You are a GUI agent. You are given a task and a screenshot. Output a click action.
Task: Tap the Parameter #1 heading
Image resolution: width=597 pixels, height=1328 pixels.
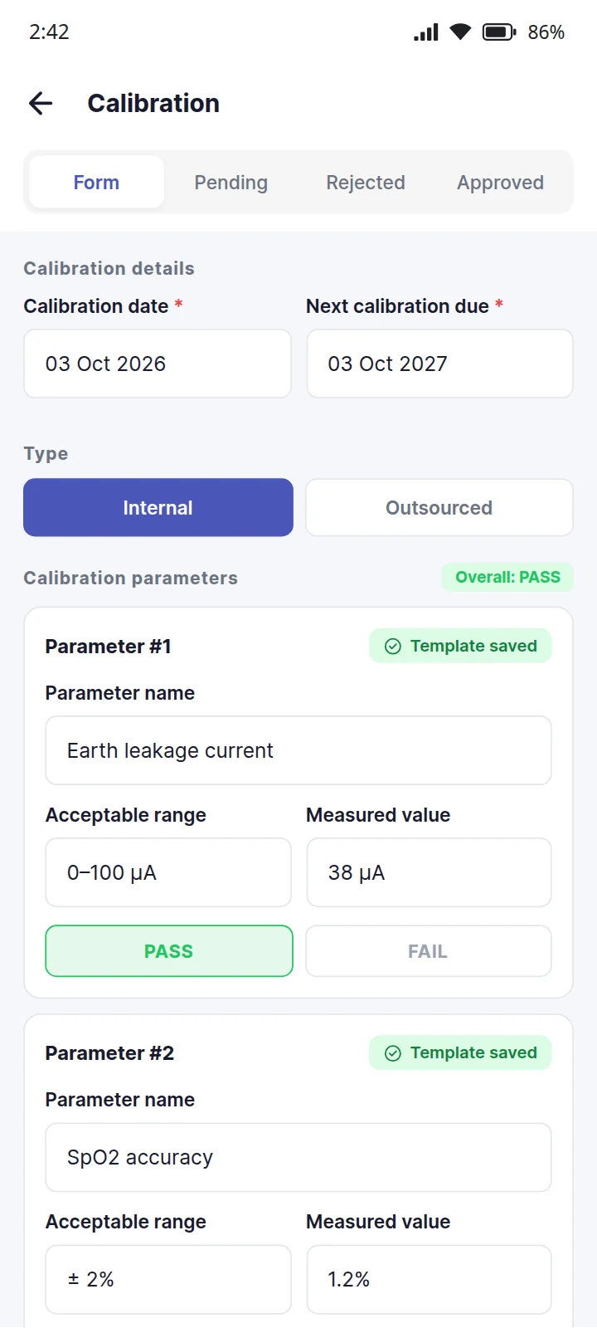coord(108,647)
